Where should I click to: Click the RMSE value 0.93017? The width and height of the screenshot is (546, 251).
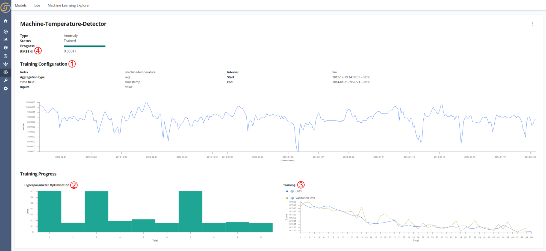pos(70,51)
